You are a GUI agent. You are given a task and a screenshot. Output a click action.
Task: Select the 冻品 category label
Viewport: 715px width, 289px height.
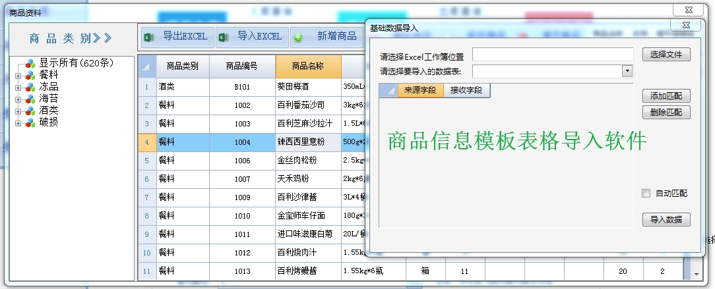tap(49, 87)
